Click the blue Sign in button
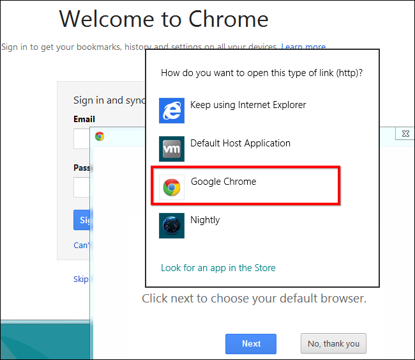Screen dimensions: 415x360 coord(82,220)
